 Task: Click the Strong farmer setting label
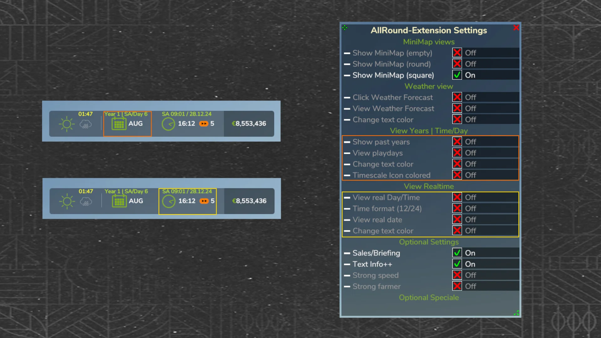[376, 286]
